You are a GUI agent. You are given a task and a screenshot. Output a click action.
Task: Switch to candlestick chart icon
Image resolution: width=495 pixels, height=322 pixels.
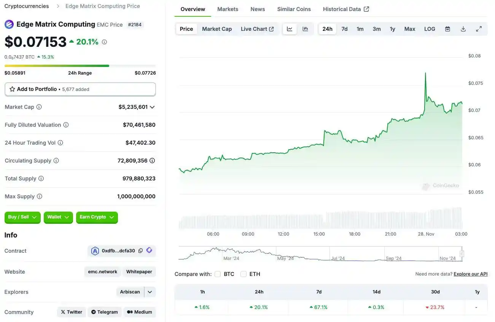tap(305, 29)
